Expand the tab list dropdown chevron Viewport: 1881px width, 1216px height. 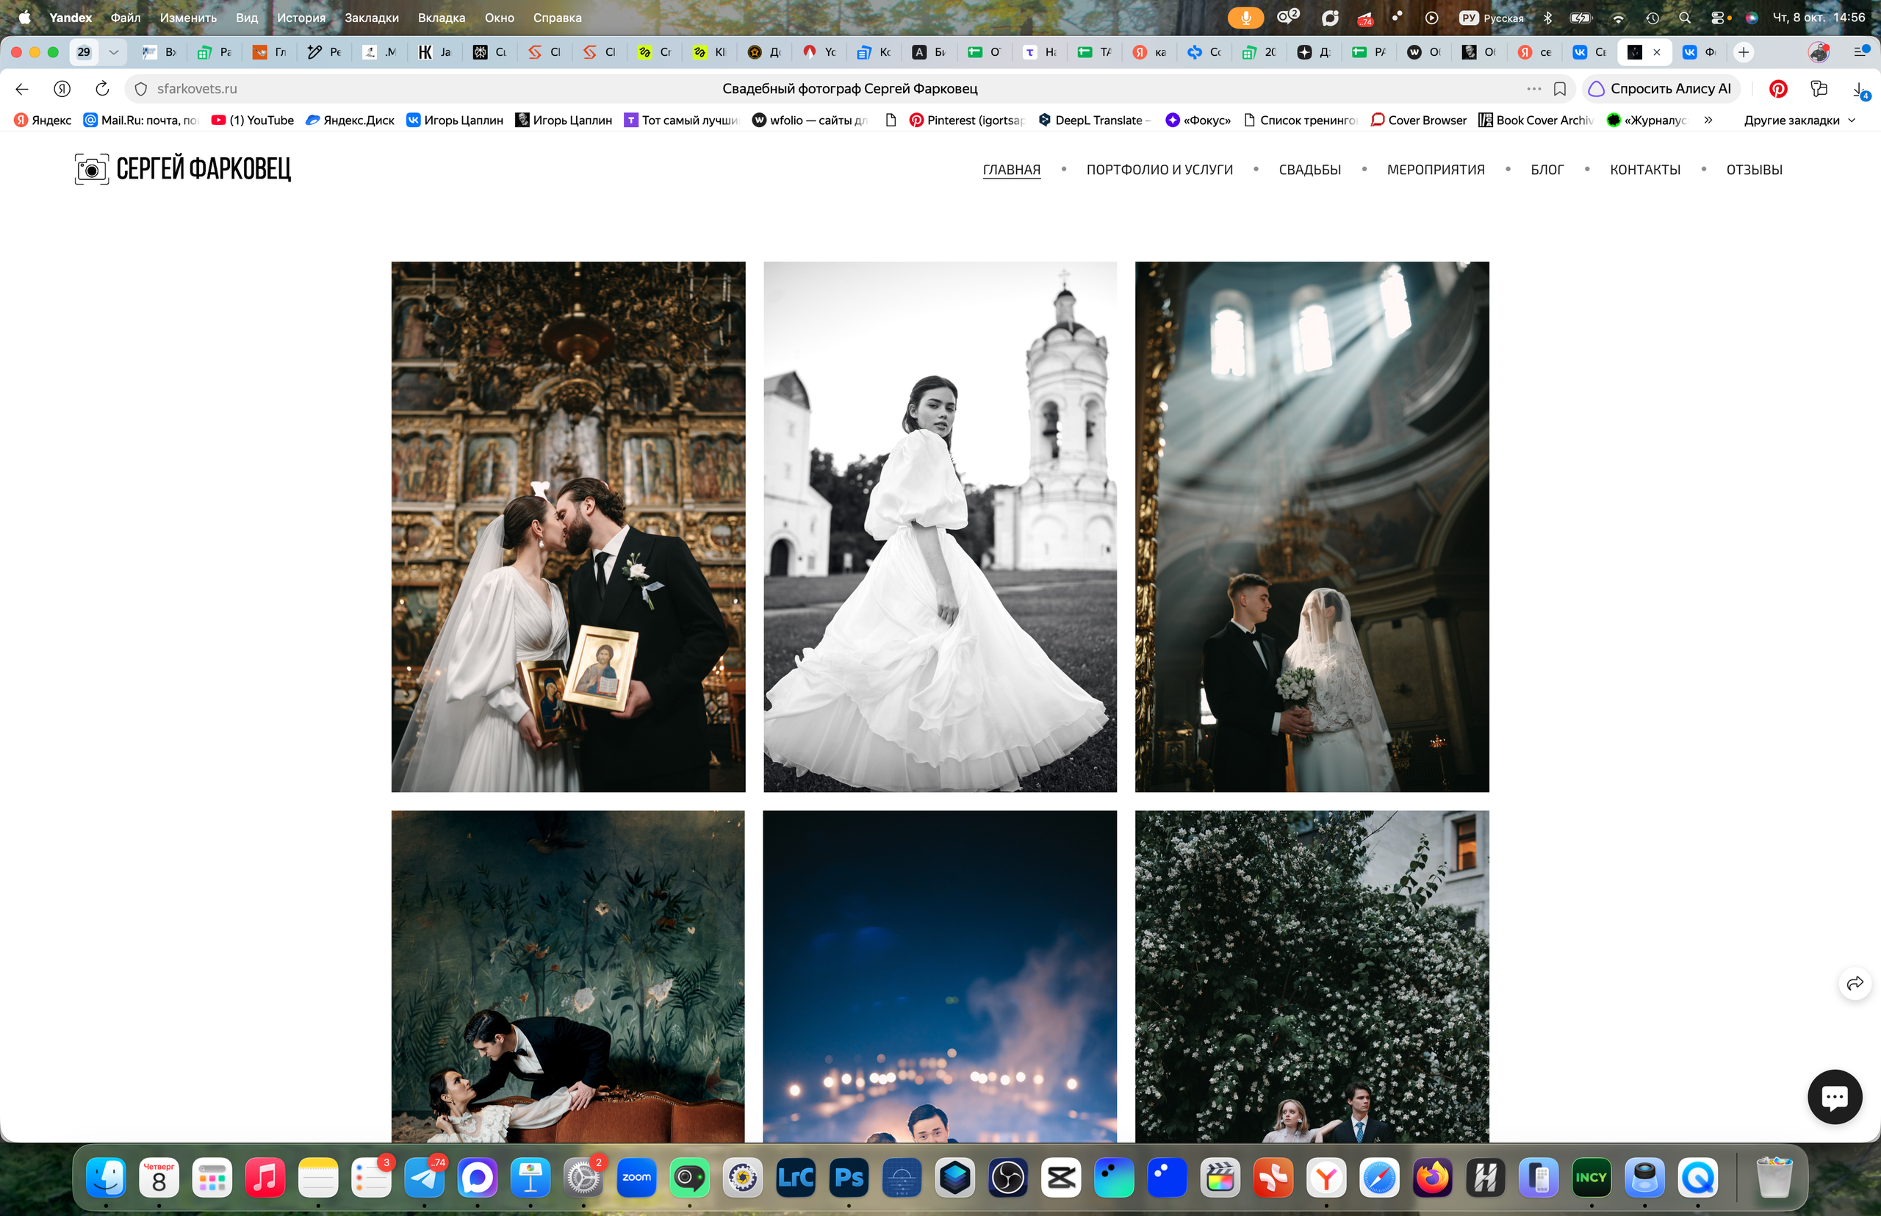click(x=114, y=52)
